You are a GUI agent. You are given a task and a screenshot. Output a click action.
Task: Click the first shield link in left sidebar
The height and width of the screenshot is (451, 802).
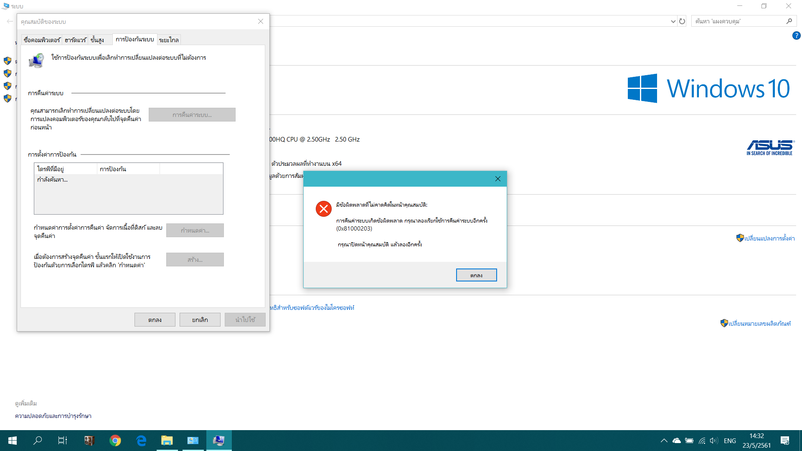(x=8, y=61)
